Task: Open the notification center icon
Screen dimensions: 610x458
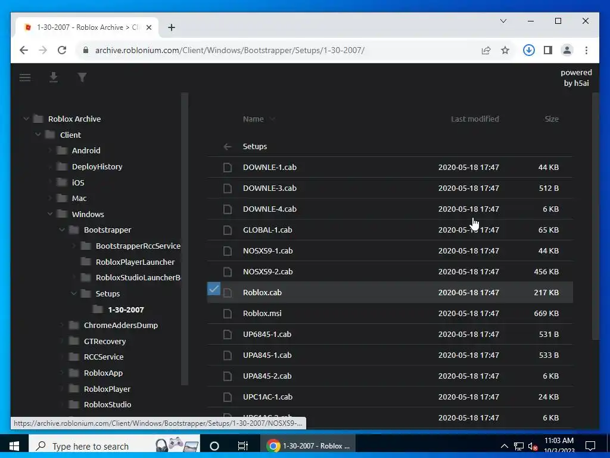Action: tap(590, 446)
